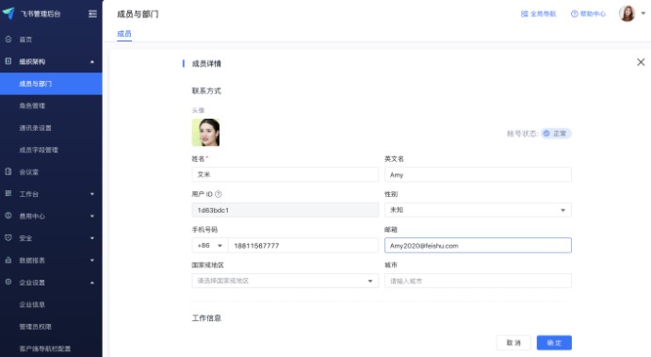The image size is (651, 357).
Task: Click the 数据报表 reports icon
Action: (8, 260)
